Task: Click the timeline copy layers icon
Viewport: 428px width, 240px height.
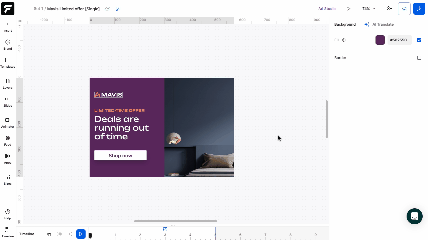Action: point(49,234)
